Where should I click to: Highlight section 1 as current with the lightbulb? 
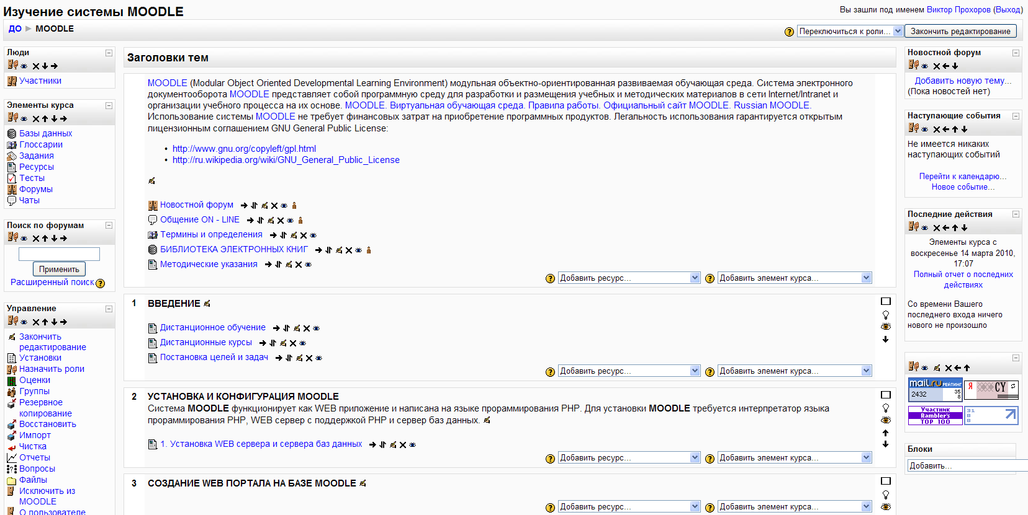(x=886, y=315)
